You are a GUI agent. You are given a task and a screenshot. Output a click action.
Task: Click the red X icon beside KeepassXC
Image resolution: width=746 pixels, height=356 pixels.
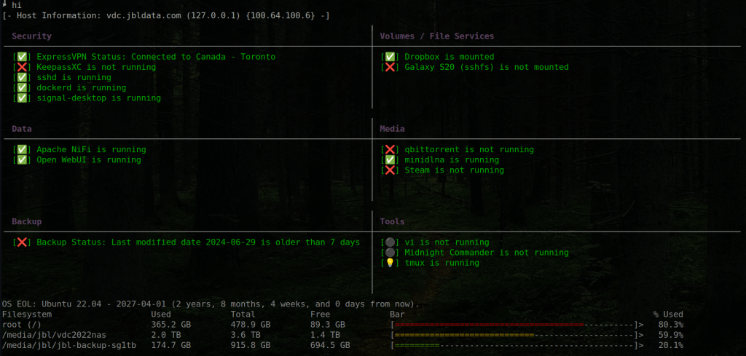pos(22,67)
